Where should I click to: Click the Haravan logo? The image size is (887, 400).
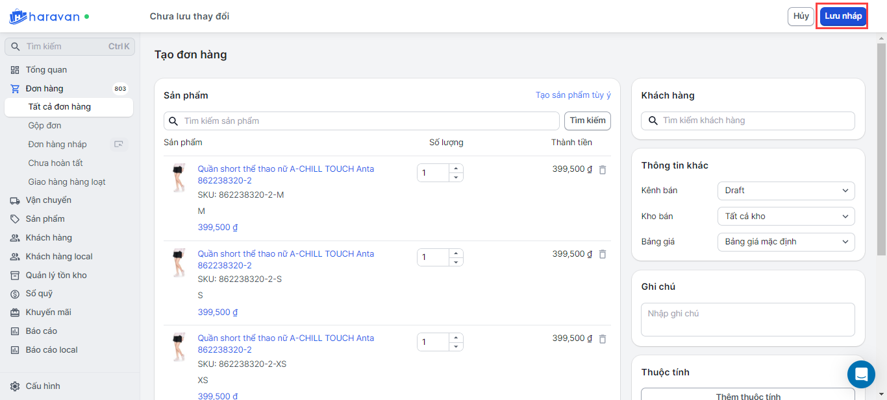[44, 16]
